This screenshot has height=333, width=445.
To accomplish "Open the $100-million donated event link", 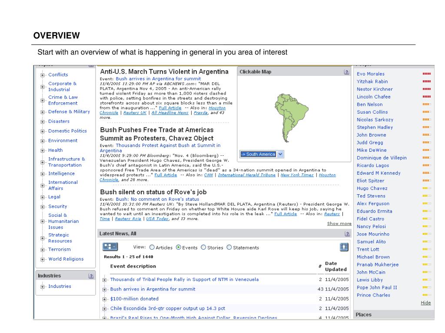I will 135,299.
